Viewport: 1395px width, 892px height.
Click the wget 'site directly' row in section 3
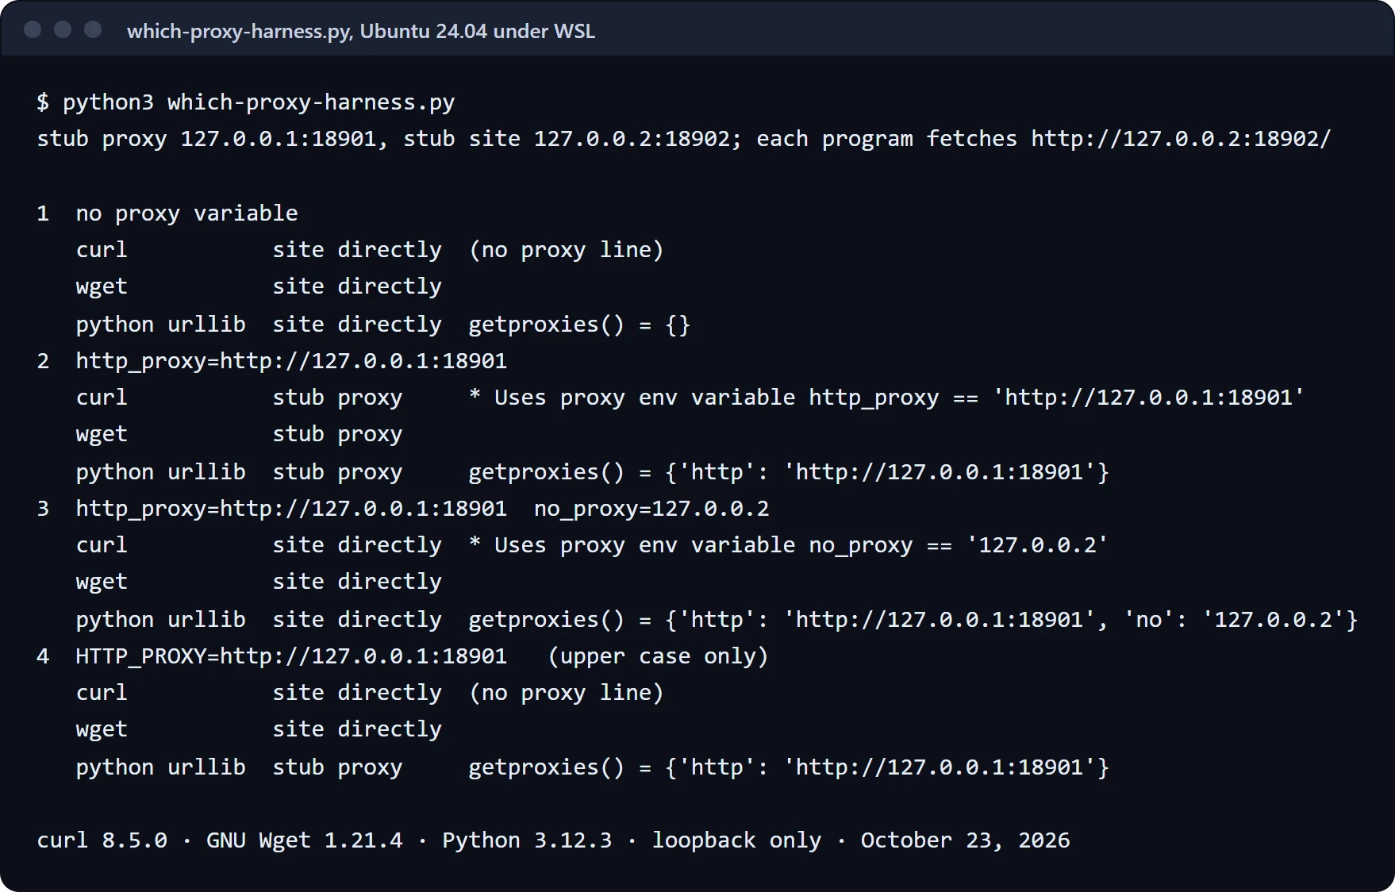(x=259, y=582)
